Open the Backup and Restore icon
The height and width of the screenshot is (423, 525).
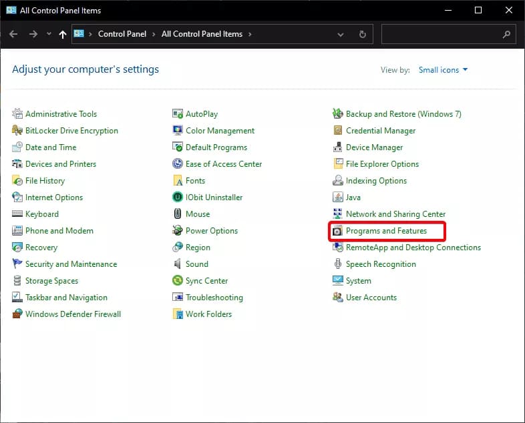[x=338, y=113]
